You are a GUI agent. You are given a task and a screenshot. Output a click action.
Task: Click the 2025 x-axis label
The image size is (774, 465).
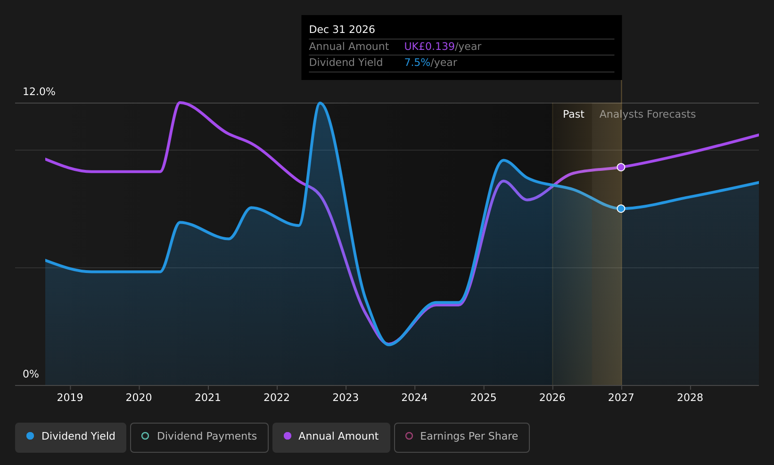tap(483, 398)
